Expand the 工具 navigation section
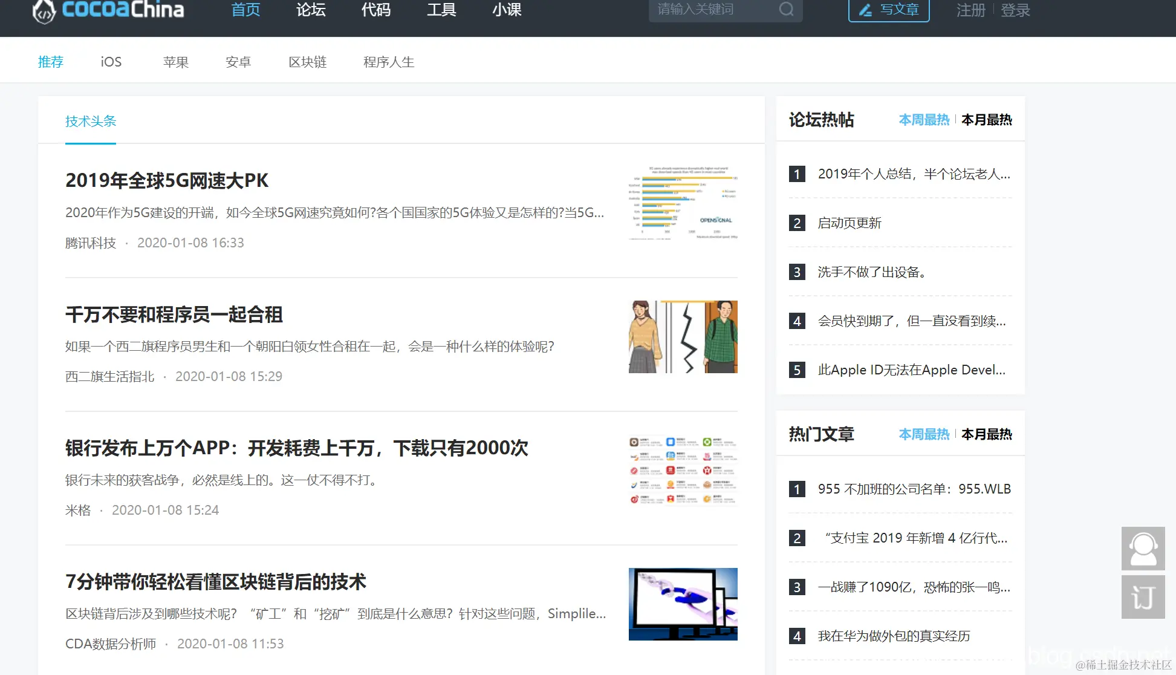The image size is (1176, 675). click(441, 10)
